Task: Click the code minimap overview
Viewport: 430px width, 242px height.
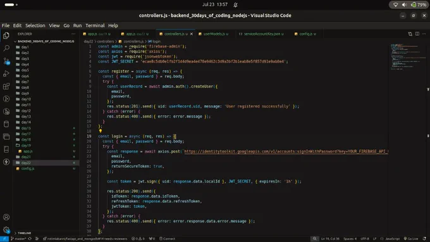Action: (x=408, y=57)
